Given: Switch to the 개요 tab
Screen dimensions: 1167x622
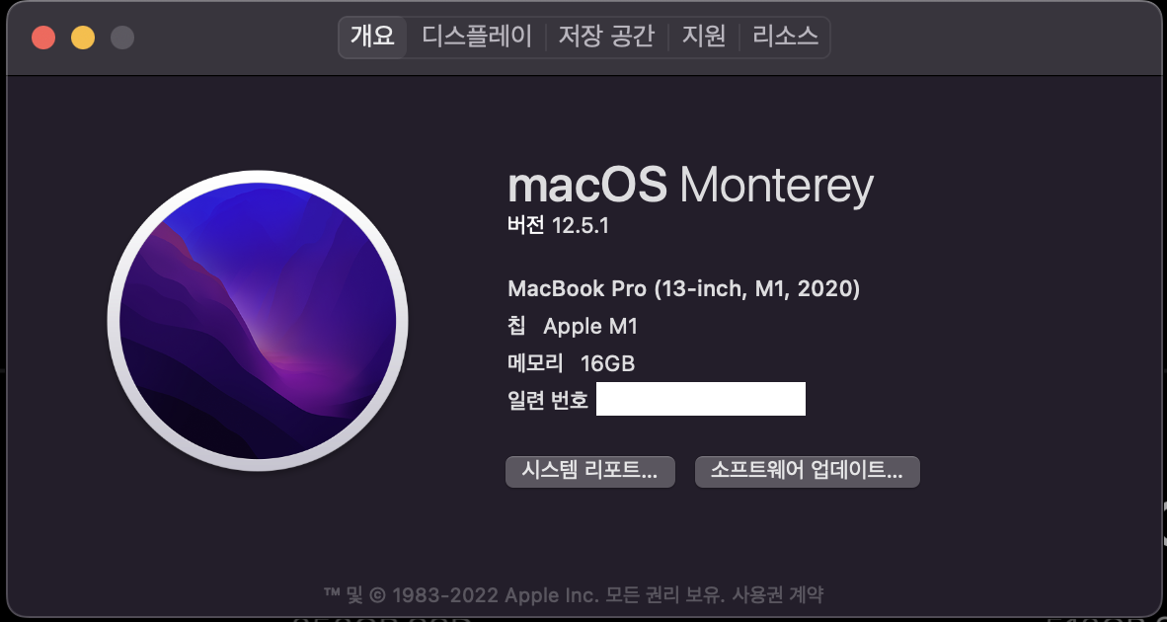Looking at the screenshot, I should click(372, 37).
